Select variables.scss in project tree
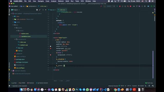The image size is (164, 92). click(x=26, y=36)
